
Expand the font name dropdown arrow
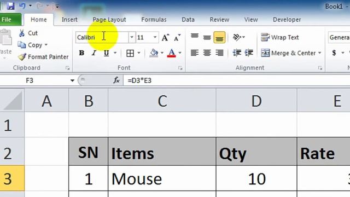pyautogui.click(x=132, y=37)
